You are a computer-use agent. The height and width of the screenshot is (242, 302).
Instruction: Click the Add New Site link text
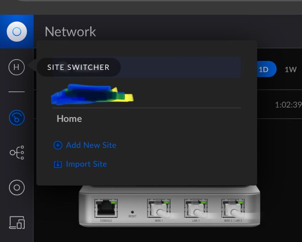(x=91, y=145)
